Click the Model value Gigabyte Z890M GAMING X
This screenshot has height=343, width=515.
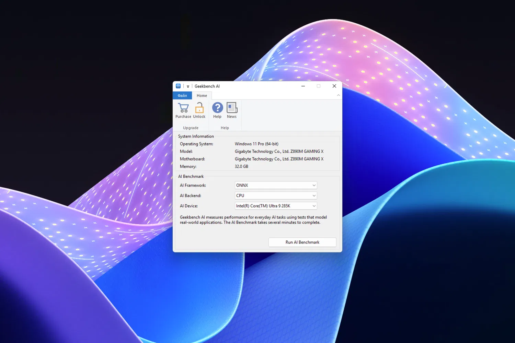pyautogui.click(x=279, y=152)
